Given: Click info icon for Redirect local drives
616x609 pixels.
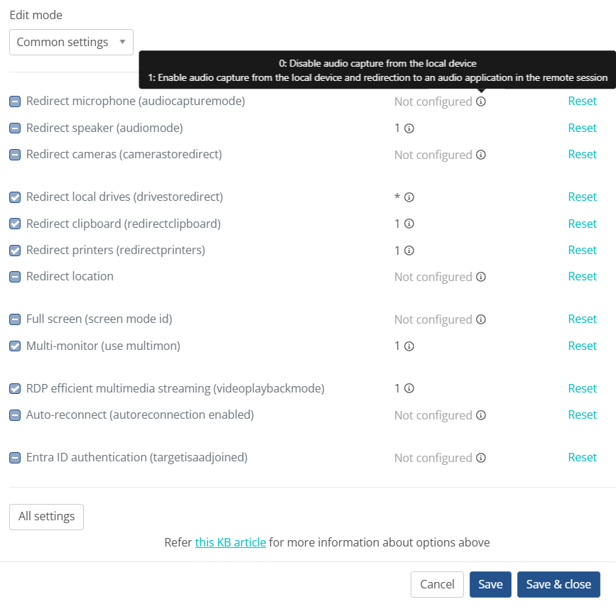Looking at the screenshot, I should pyautogui.click(x=409, y=197).
